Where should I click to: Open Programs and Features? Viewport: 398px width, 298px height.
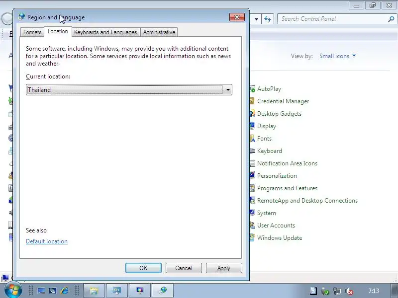tap(287, 188)
